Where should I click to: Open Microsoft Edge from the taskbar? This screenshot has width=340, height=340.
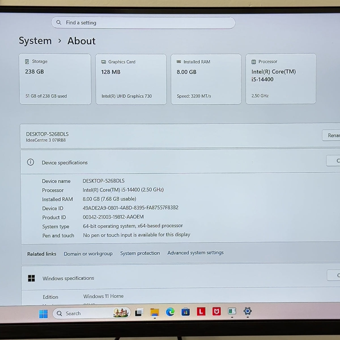[170, 312]
